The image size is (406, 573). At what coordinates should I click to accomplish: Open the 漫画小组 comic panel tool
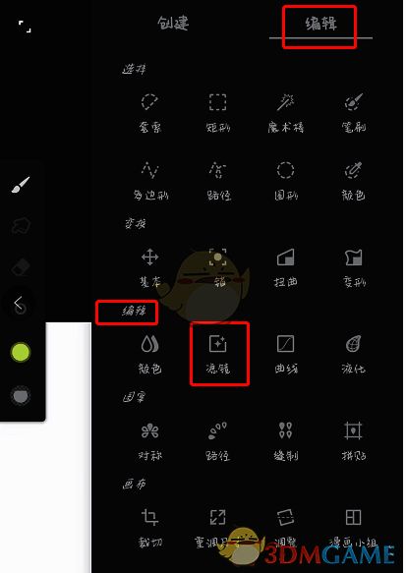[353, 528]
